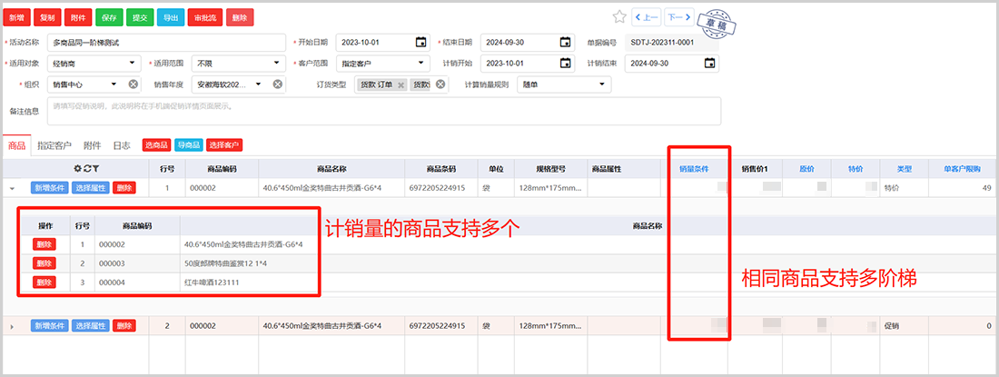Click the grid settings gear icon
The image size is (999, 377).
click(x=77, y=168)
